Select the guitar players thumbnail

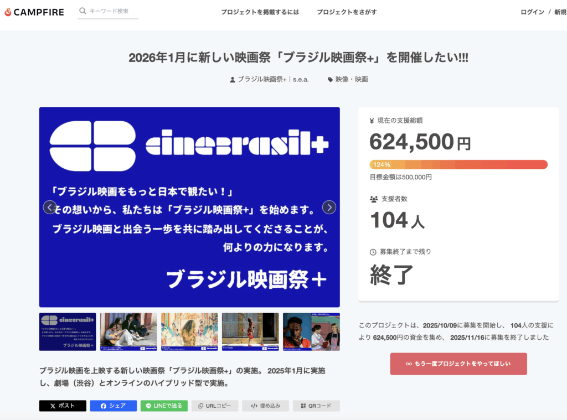[x=128, y=331]
